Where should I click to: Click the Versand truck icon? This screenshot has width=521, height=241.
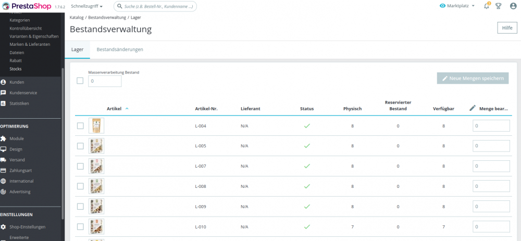tap(4, 160)
